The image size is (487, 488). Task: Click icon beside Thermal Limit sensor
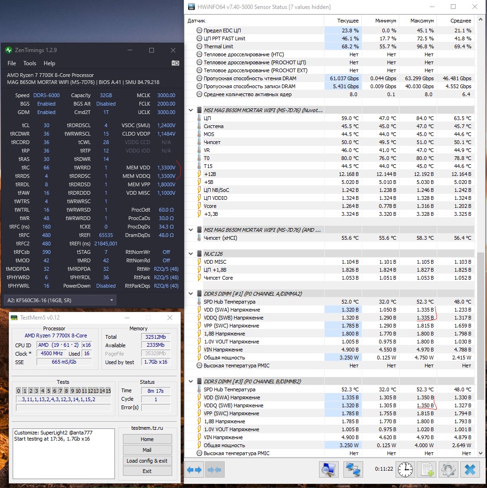199,46
